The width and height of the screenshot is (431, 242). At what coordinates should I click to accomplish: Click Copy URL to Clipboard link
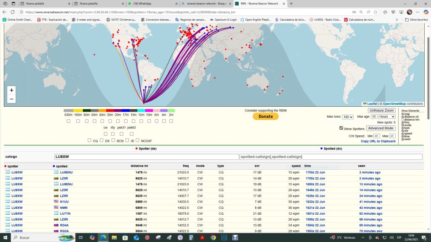tap(378, 141)
